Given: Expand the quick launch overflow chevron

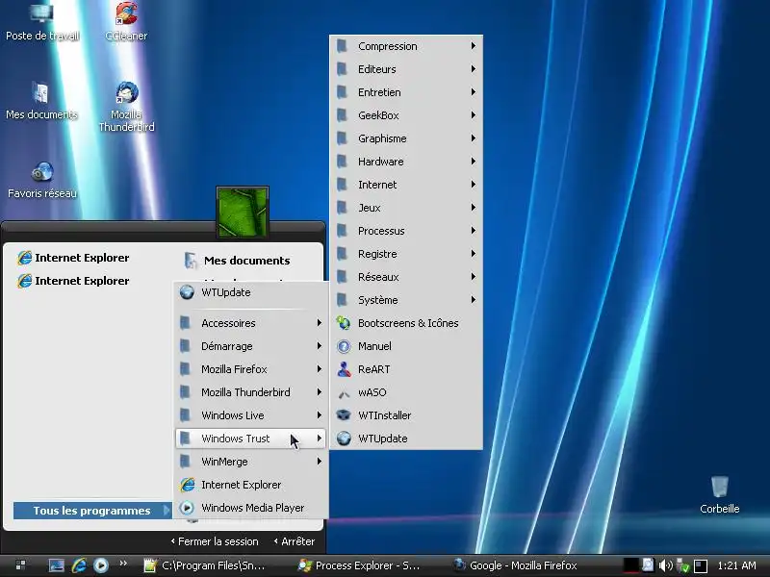Looking at the screenshot, I should pos(123,564).
